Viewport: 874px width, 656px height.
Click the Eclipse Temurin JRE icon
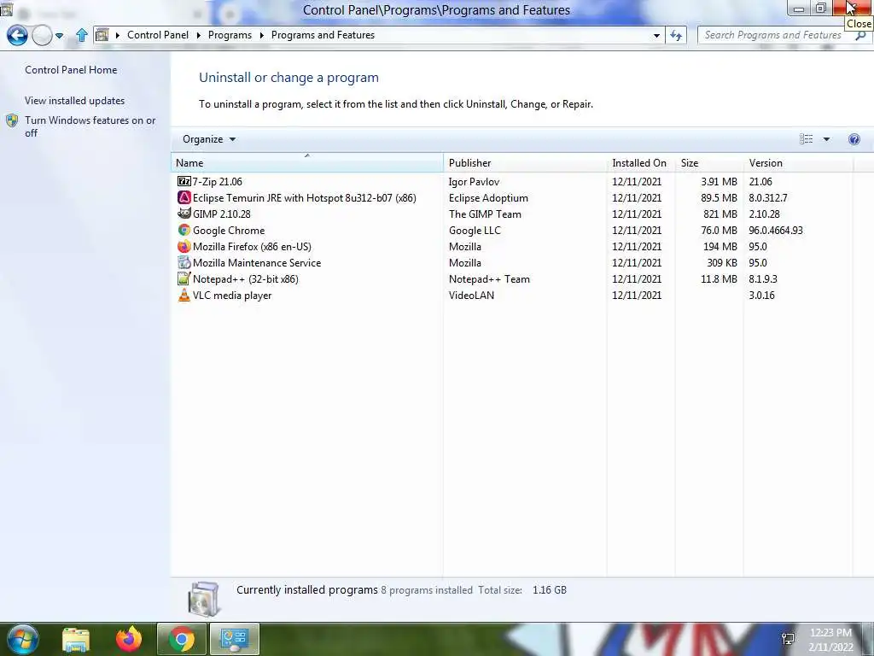tap(184, 197)
